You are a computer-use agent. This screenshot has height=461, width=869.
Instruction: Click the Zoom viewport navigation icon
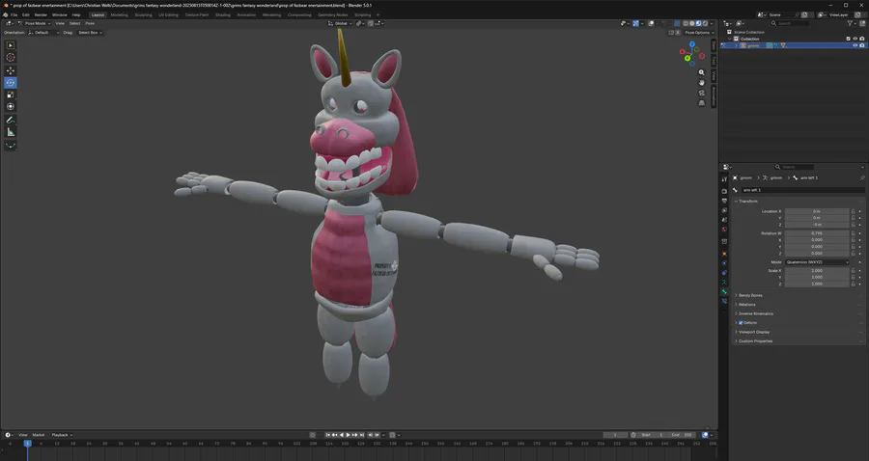pos(702,72)
